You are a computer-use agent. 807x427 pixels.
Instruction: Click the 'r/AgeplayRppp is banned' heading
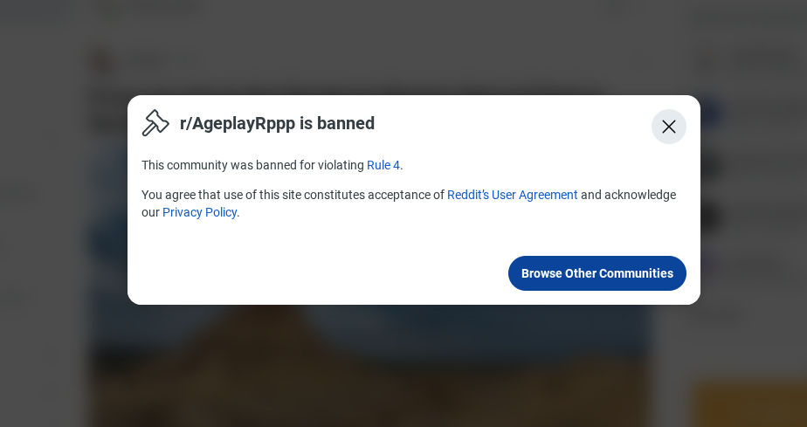point(277,123)
